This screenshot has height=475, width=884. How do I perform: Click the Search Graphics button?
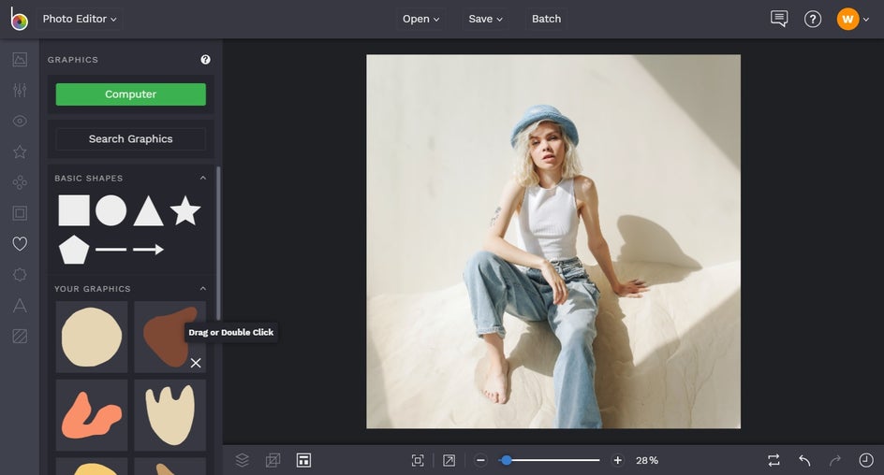[x=131, y=138]
